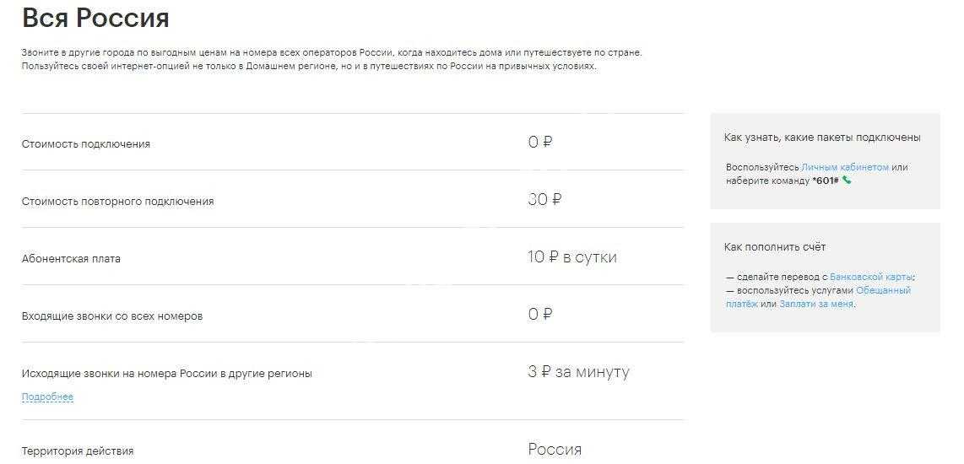Open the Обещанный платёж service link
This screenshot has height=464, width=964.
pyautogui.click(x=883, y=290)
